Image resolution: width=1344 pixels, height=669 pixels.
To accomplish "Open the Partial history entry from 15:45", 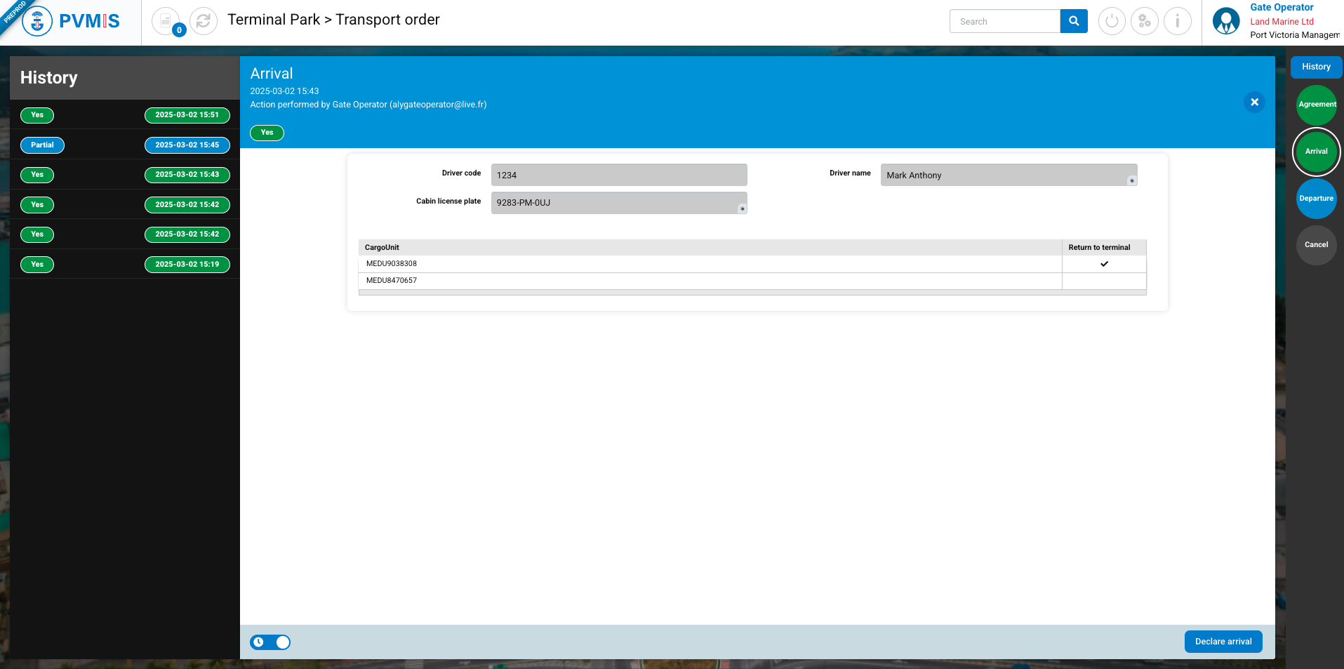I will pyautogui.click(x=42, y=145).
